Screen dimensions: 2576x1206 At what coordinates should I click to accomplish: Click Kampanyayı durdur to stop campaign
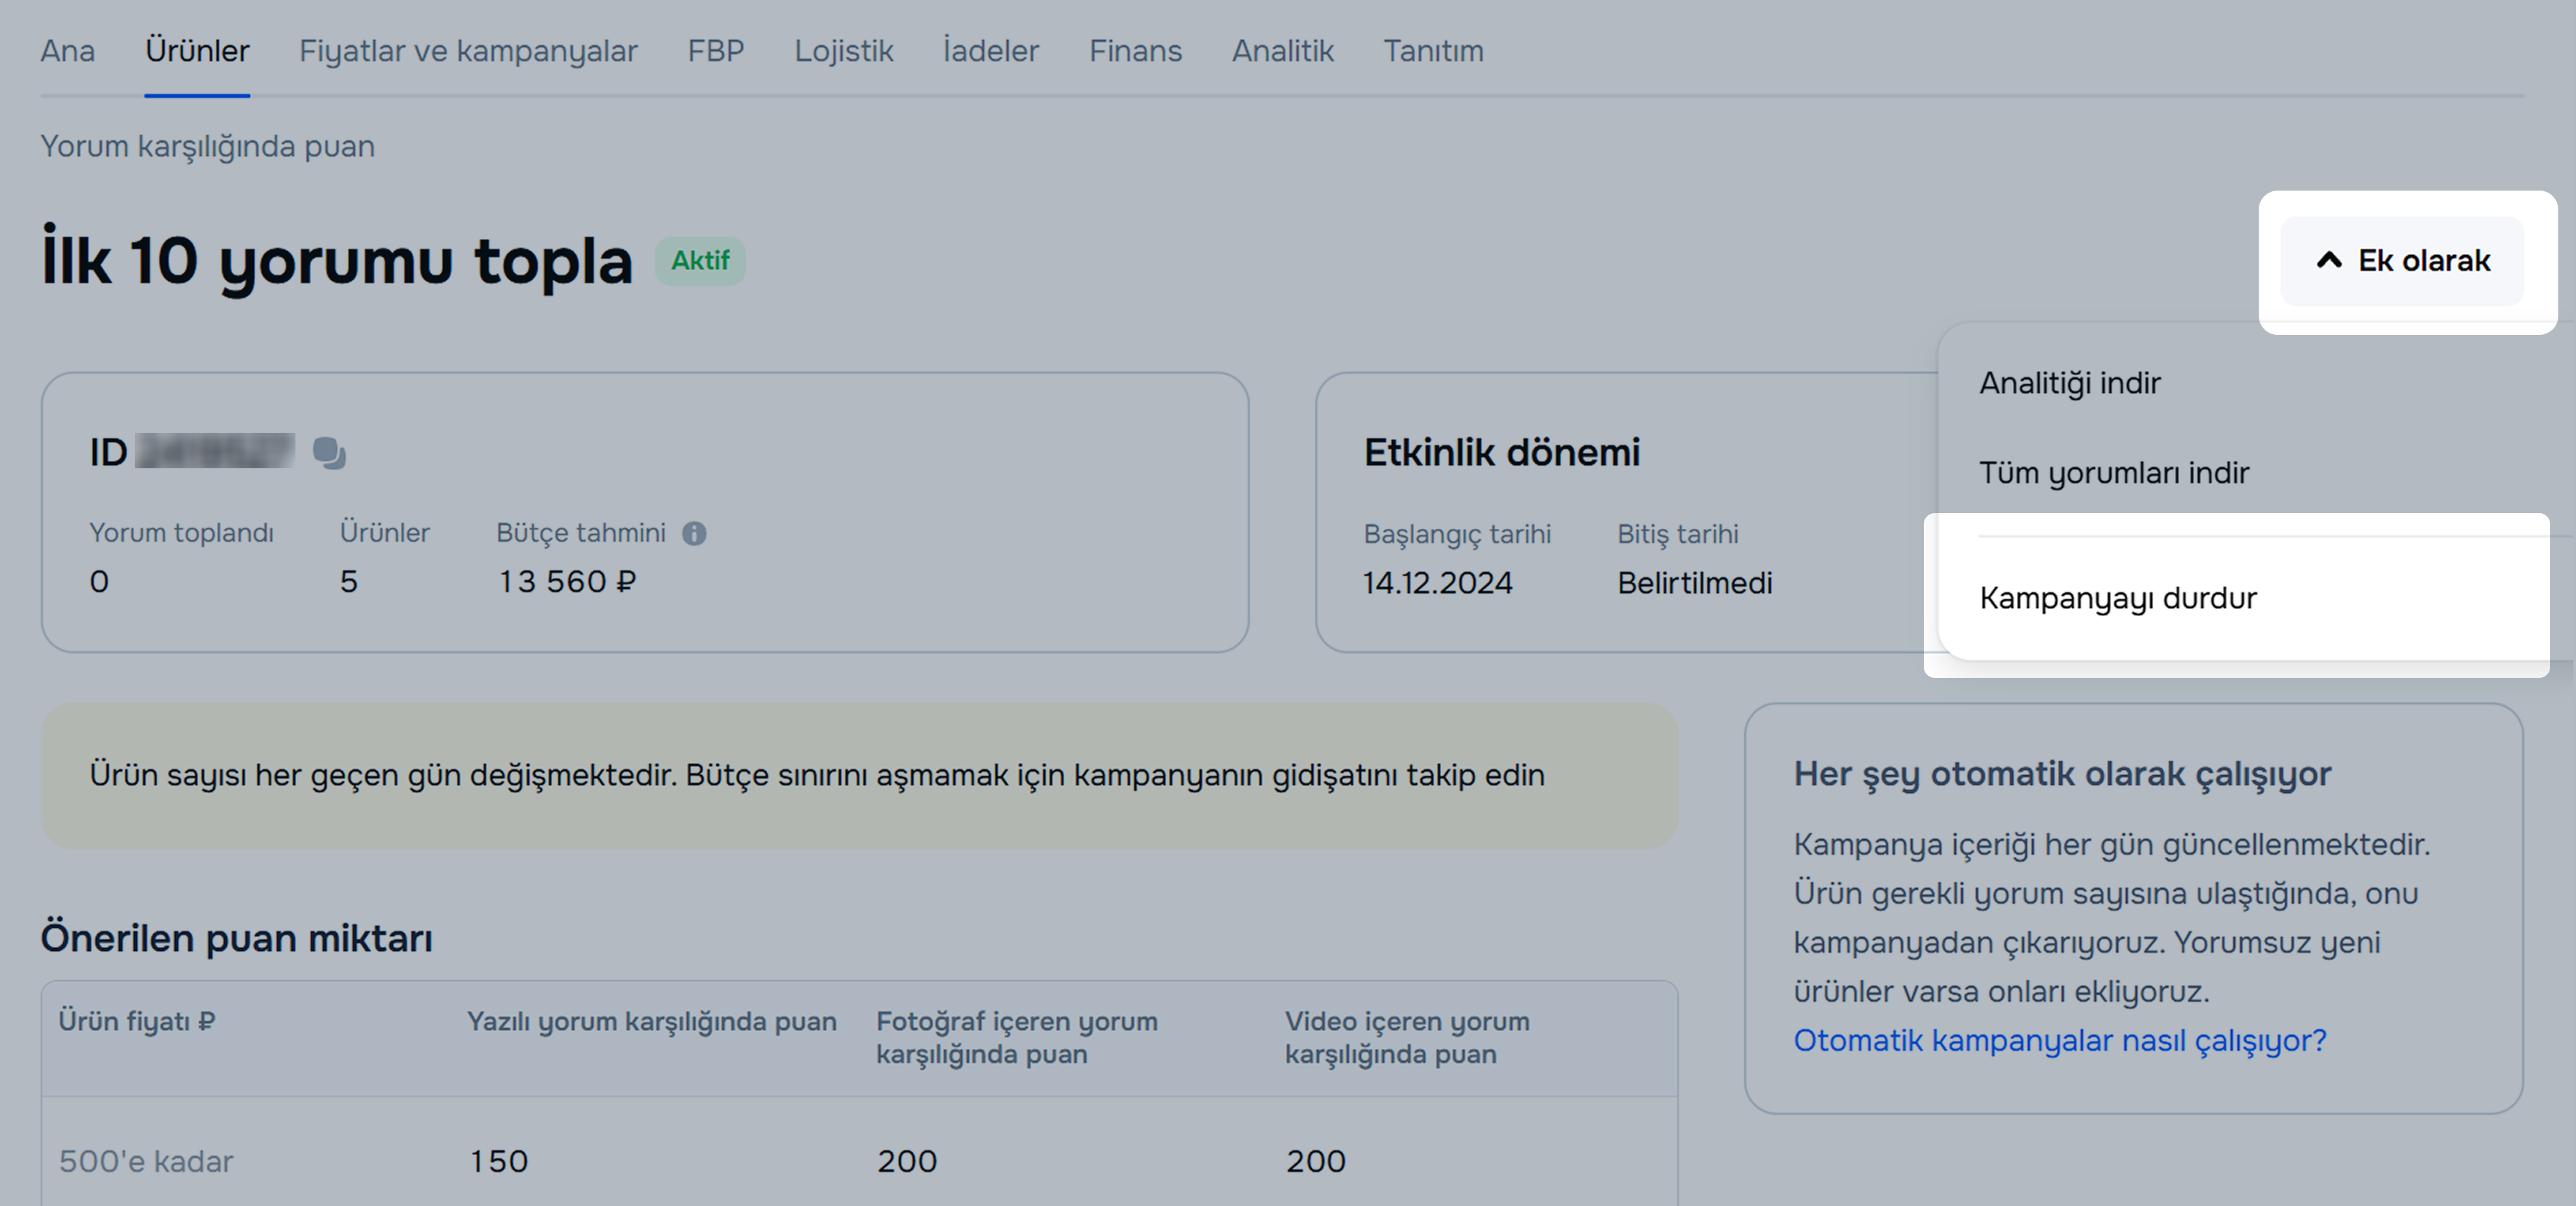2117,598
